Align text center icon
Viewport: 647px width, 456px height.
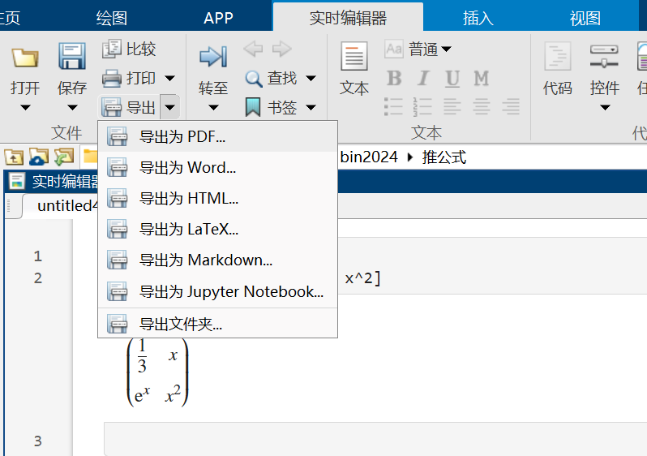point(481,106)
